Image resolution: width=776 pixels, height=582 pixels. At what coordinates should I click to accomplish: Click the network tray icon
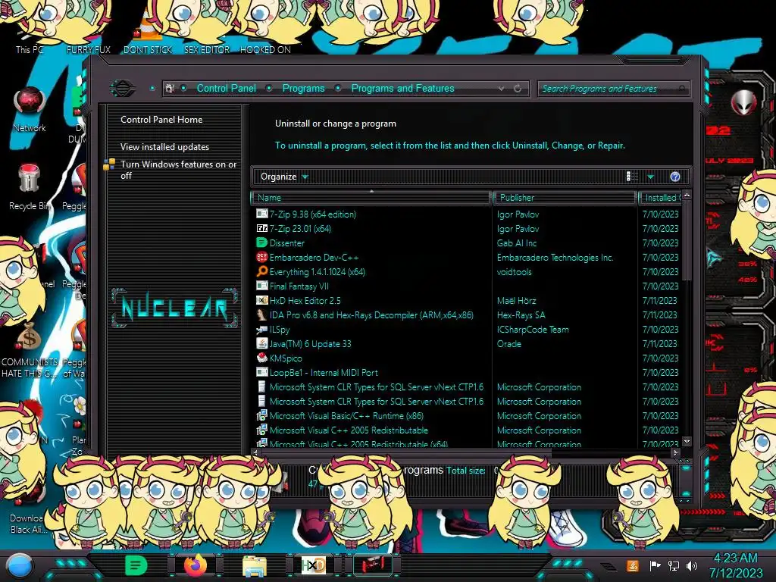(x=674, y=565)
